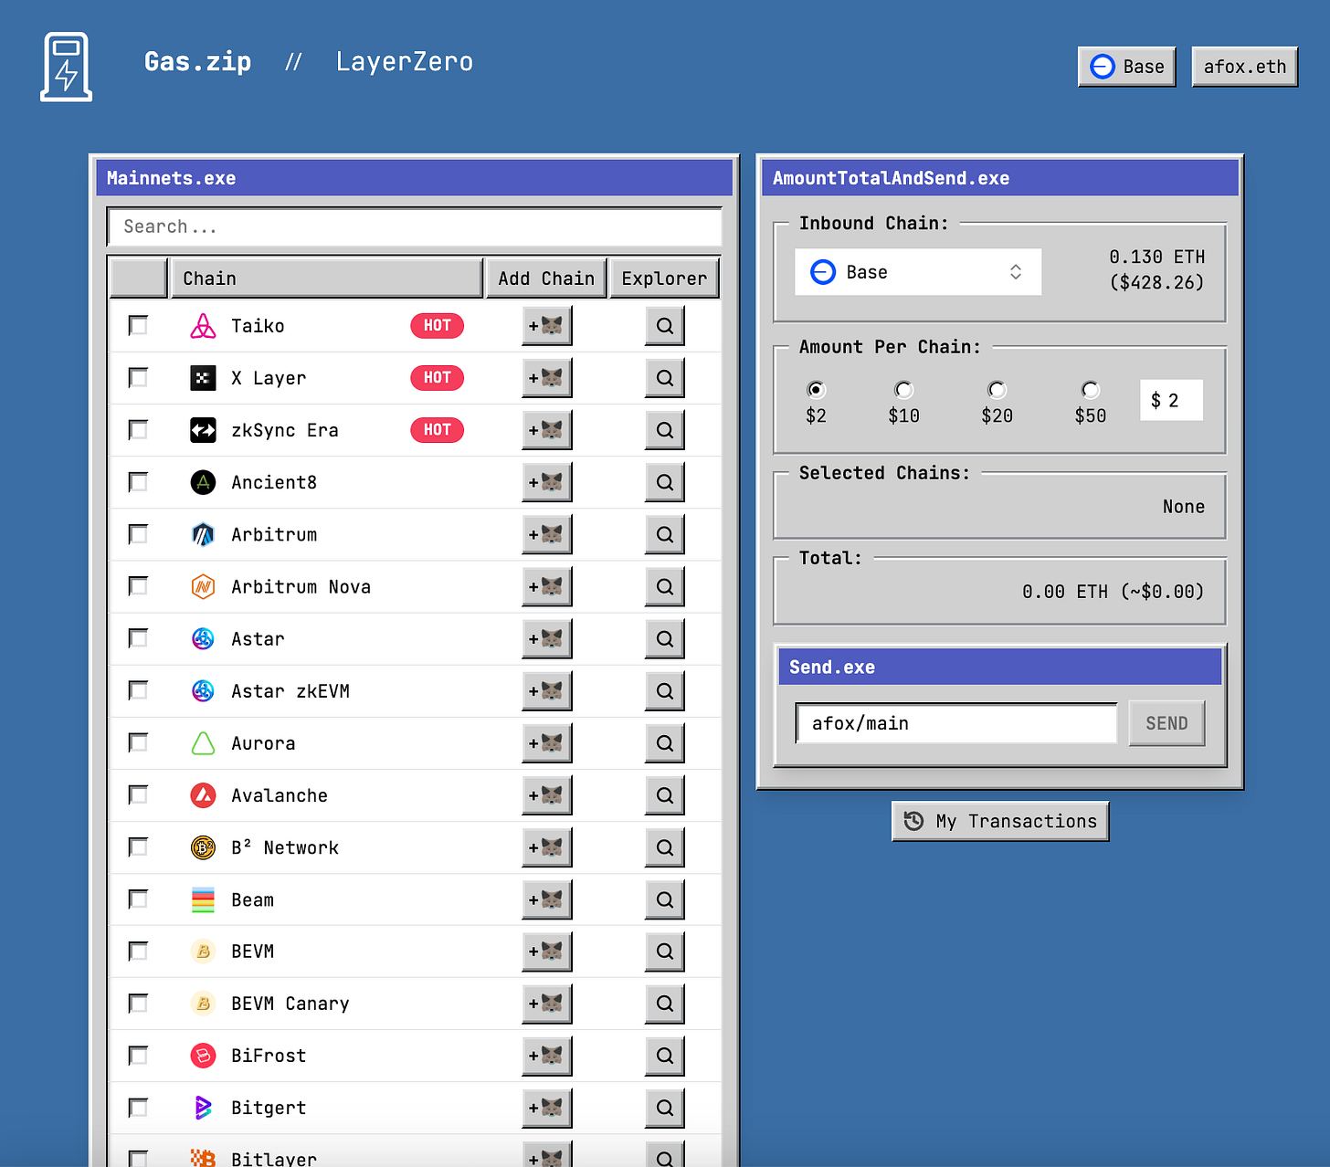The width and height of the screenshot is (1330, 1167).
Task: Open explorer for Aurora
Action: pos(664,743)
